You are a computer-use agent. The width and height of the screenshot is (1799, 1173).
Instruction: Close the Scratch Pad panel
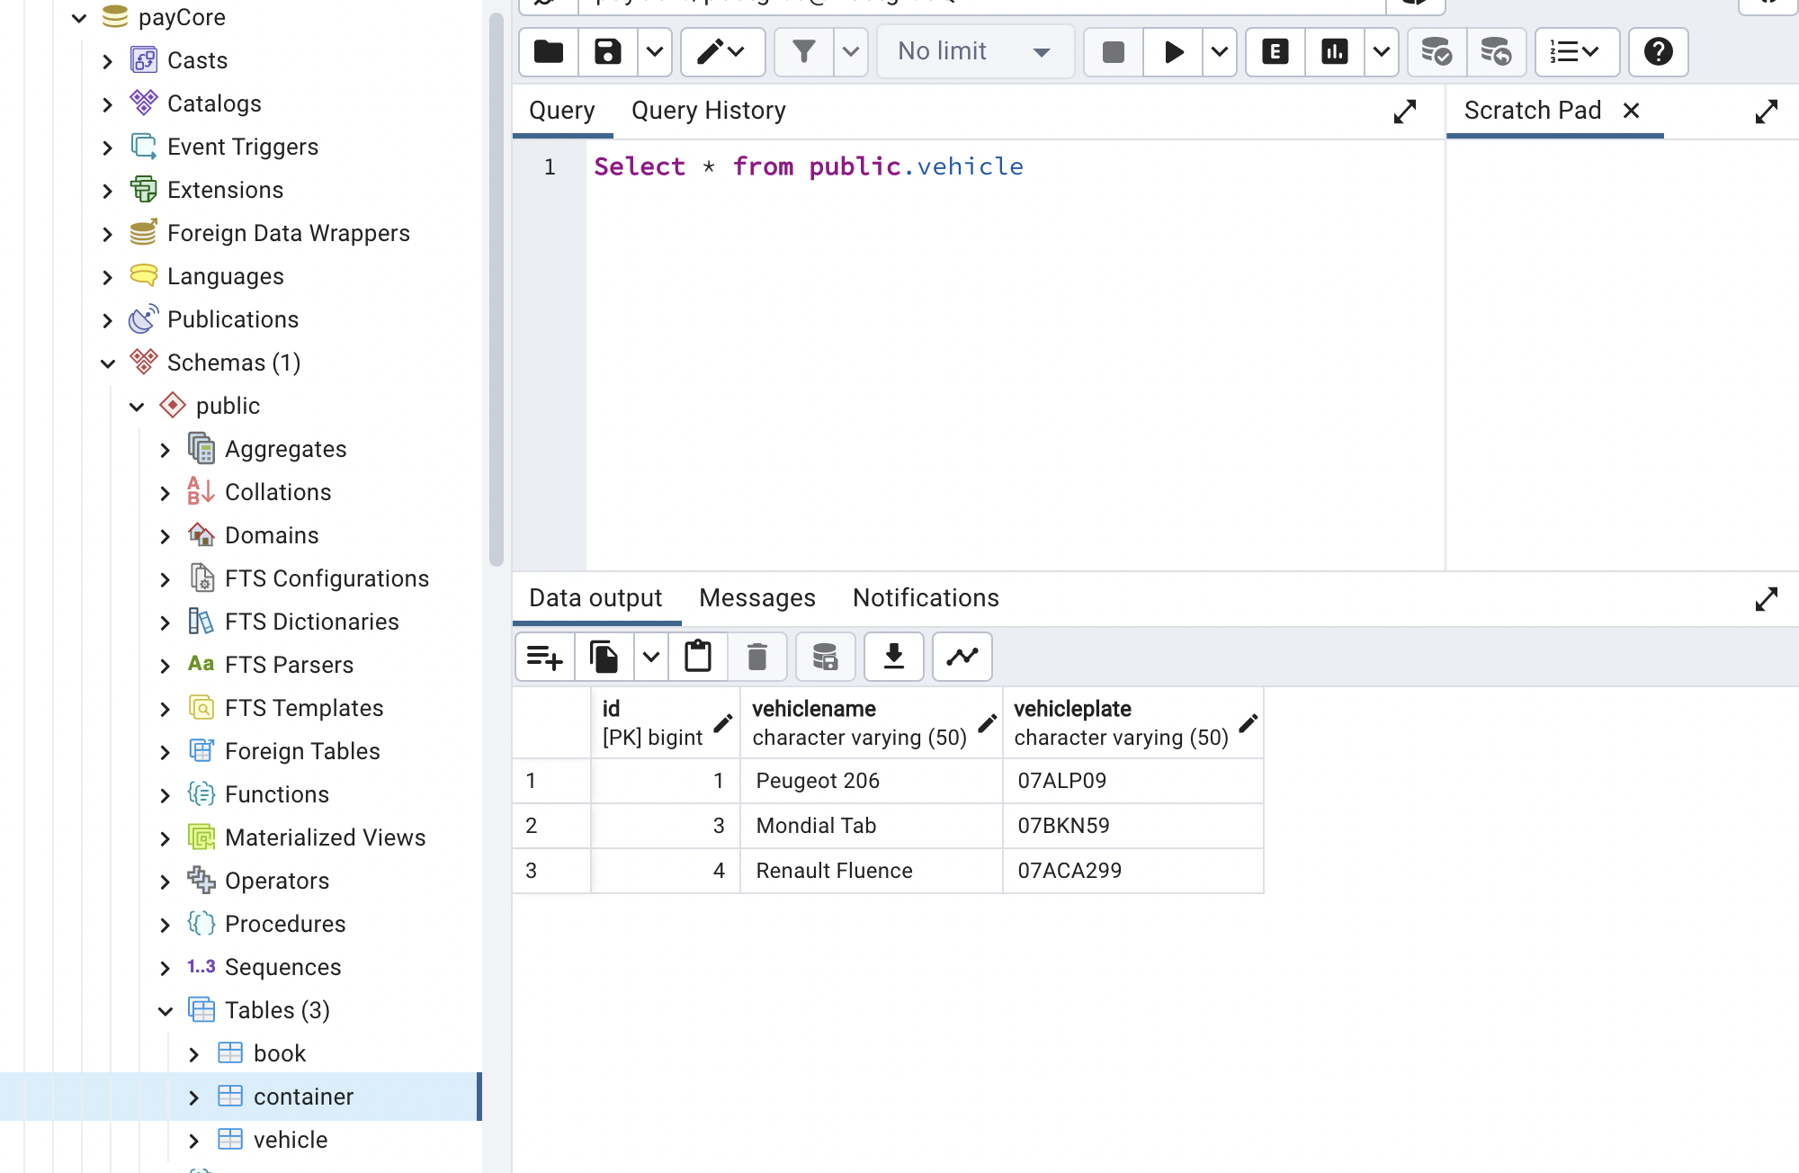(x=1632, y=111)
